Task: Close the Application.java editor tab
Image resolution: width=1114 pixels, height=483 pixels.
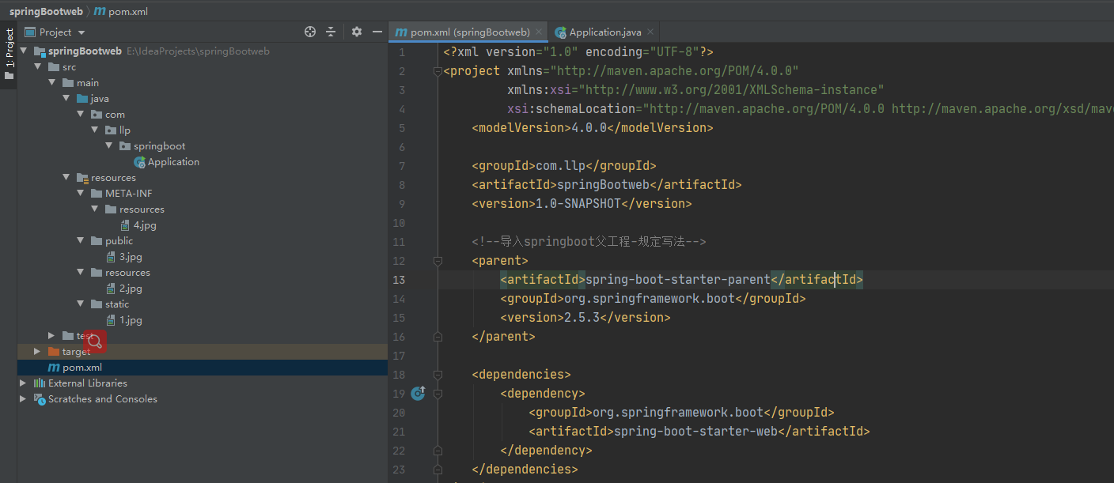Action: click(x=650, y=32)
